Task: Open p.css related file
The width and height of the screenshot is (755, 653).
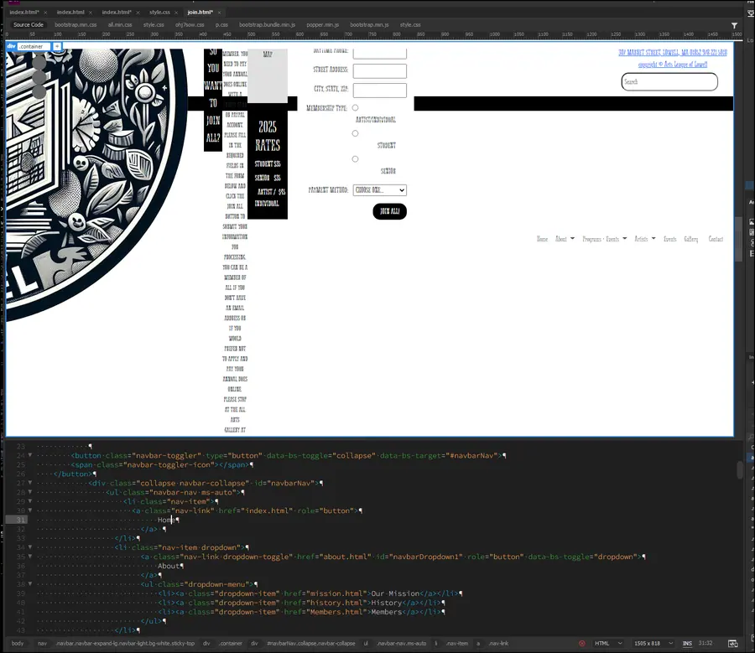Action: pos(221,25)
